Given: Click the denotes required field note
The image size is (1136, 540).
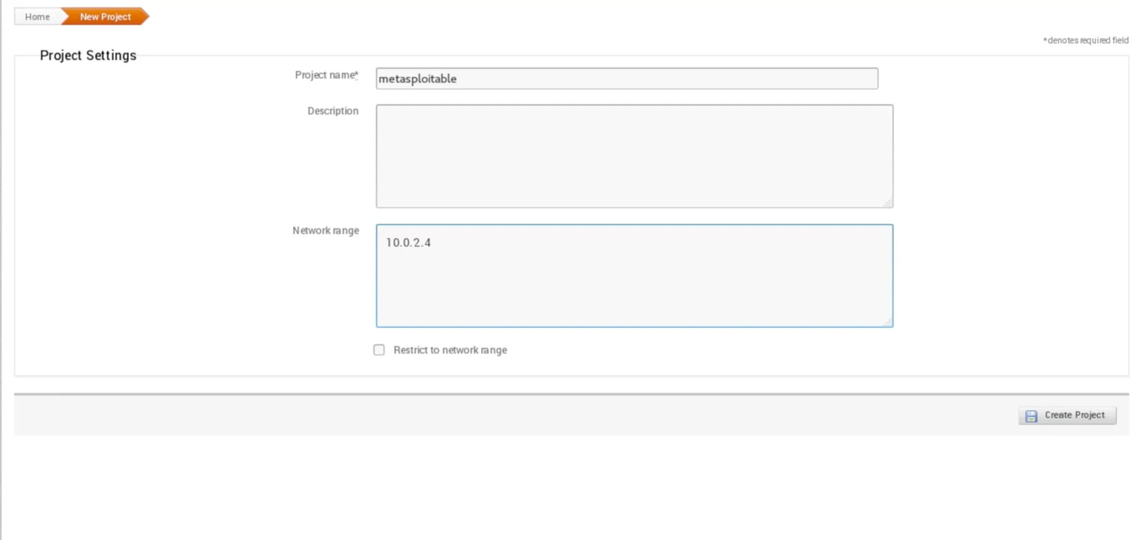Looking at the screenshot, I should pyautogui.click(x=1085, y=40).
